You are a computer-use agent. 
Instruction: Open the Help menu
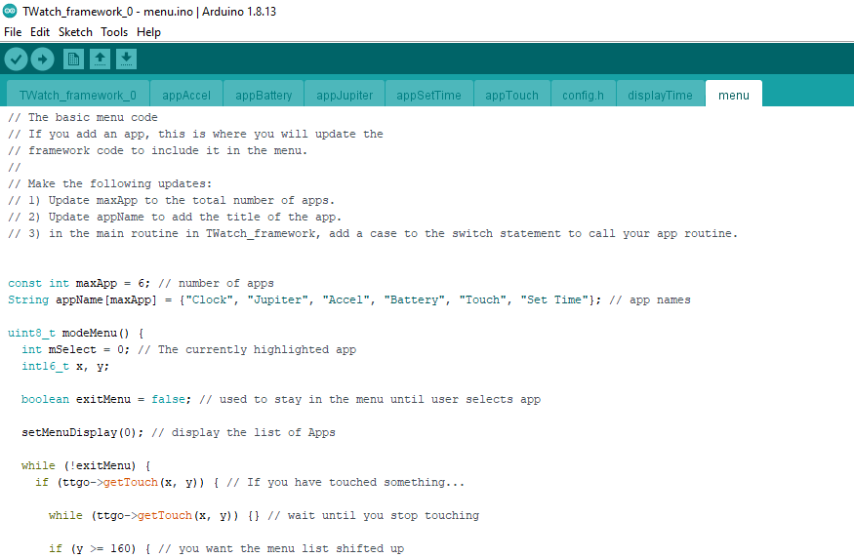pyautogui.click(x=148, y=32)
